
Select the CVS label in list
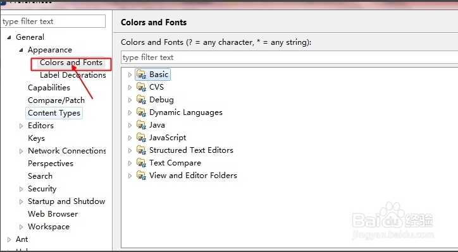pos(156,87)
